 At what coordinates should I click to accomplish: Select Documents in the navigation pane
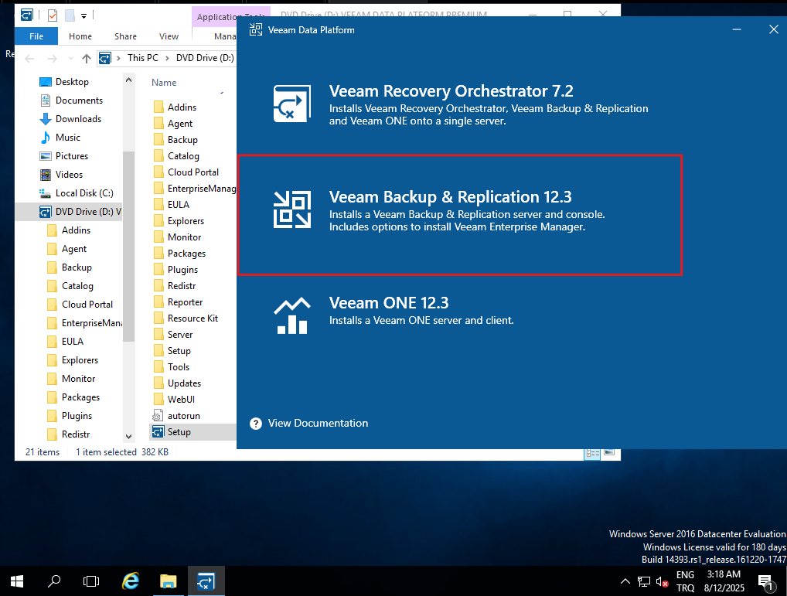coord(79,100)
